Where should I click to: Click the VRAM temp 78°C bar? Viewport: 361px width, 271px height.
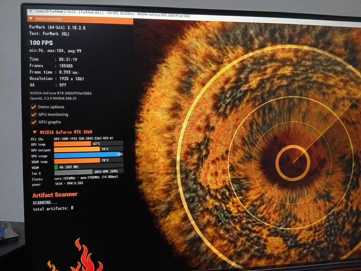click(89, 160)
